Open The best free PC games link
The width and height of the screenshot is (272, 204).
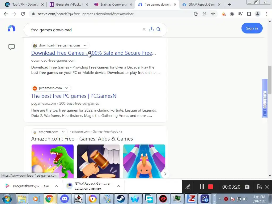click(x=74, y=96)
